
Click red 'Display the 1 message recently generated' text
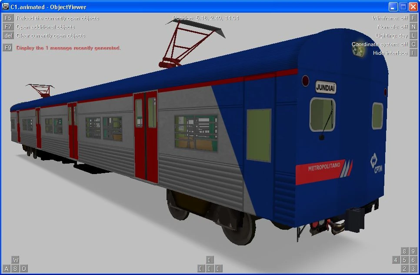[69, 48]
